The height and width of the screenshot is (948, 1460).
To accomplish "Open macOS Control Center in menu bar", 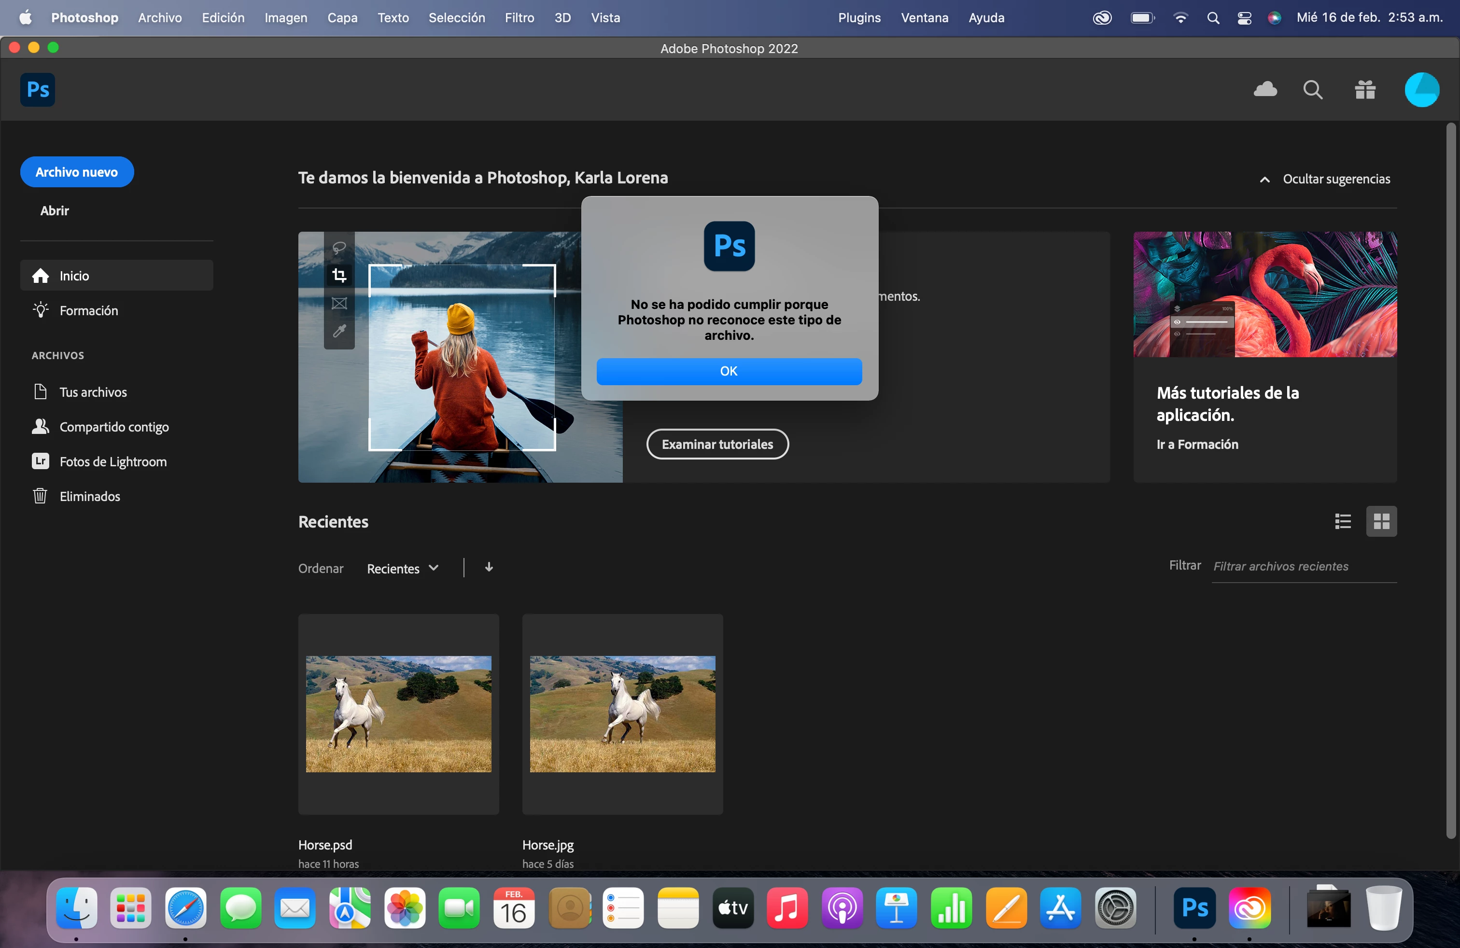I will point(1244,18).
